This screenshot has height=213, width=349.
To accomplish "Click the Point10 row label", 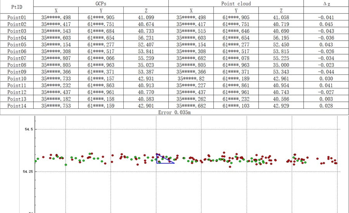I will pyautogui.click(x=17, y=79).
